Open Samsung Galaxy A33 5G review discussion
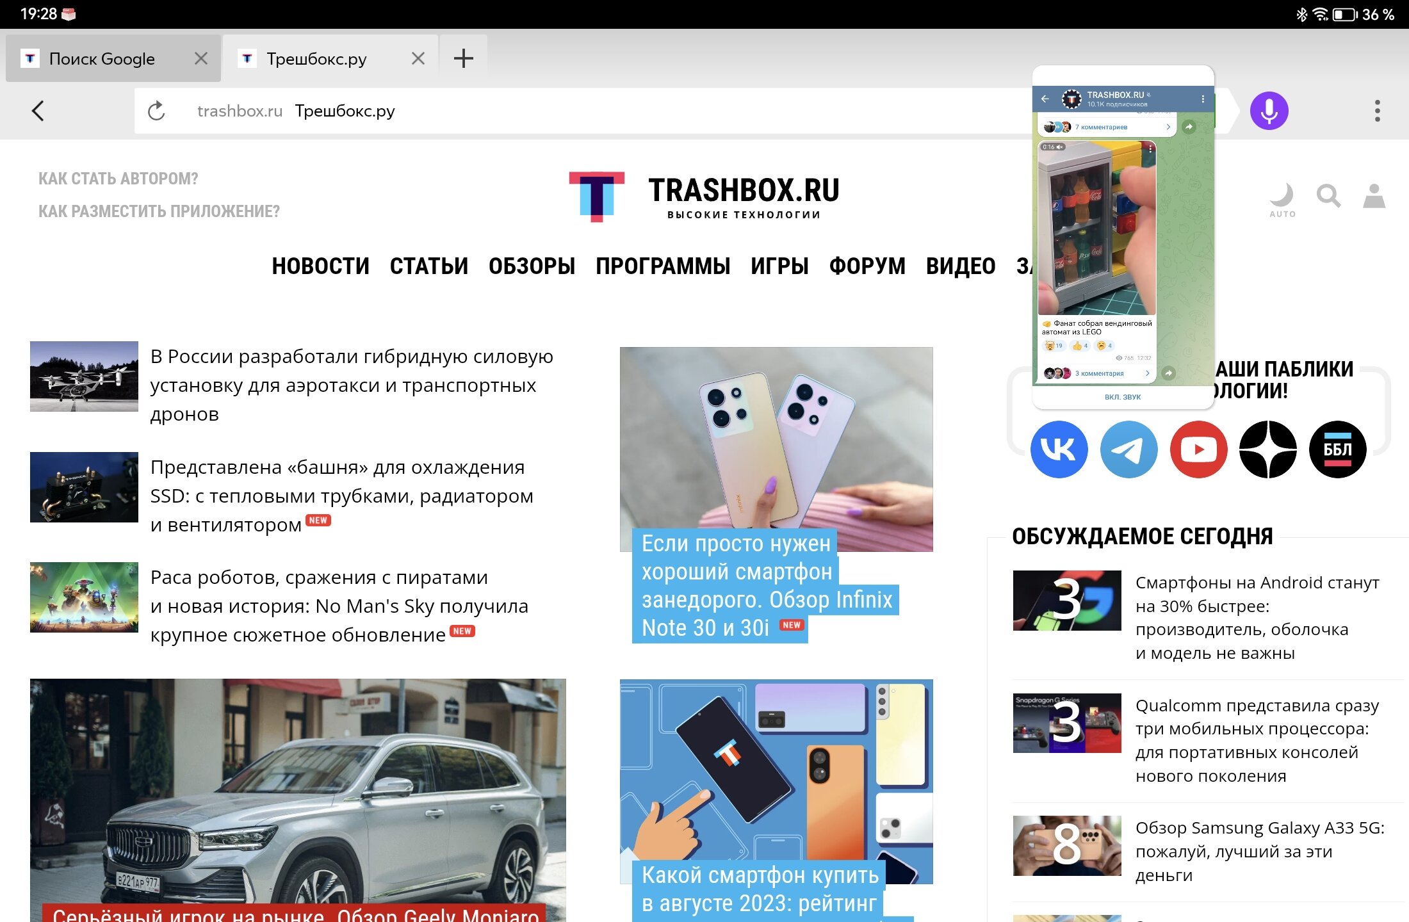The width and height of the screenshot is (1409, 922). [x=1260, y=852]
